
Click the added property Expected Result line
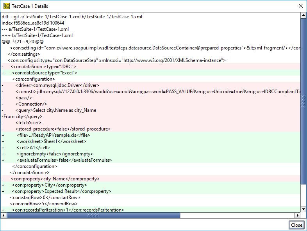click(x=150, y=191)
